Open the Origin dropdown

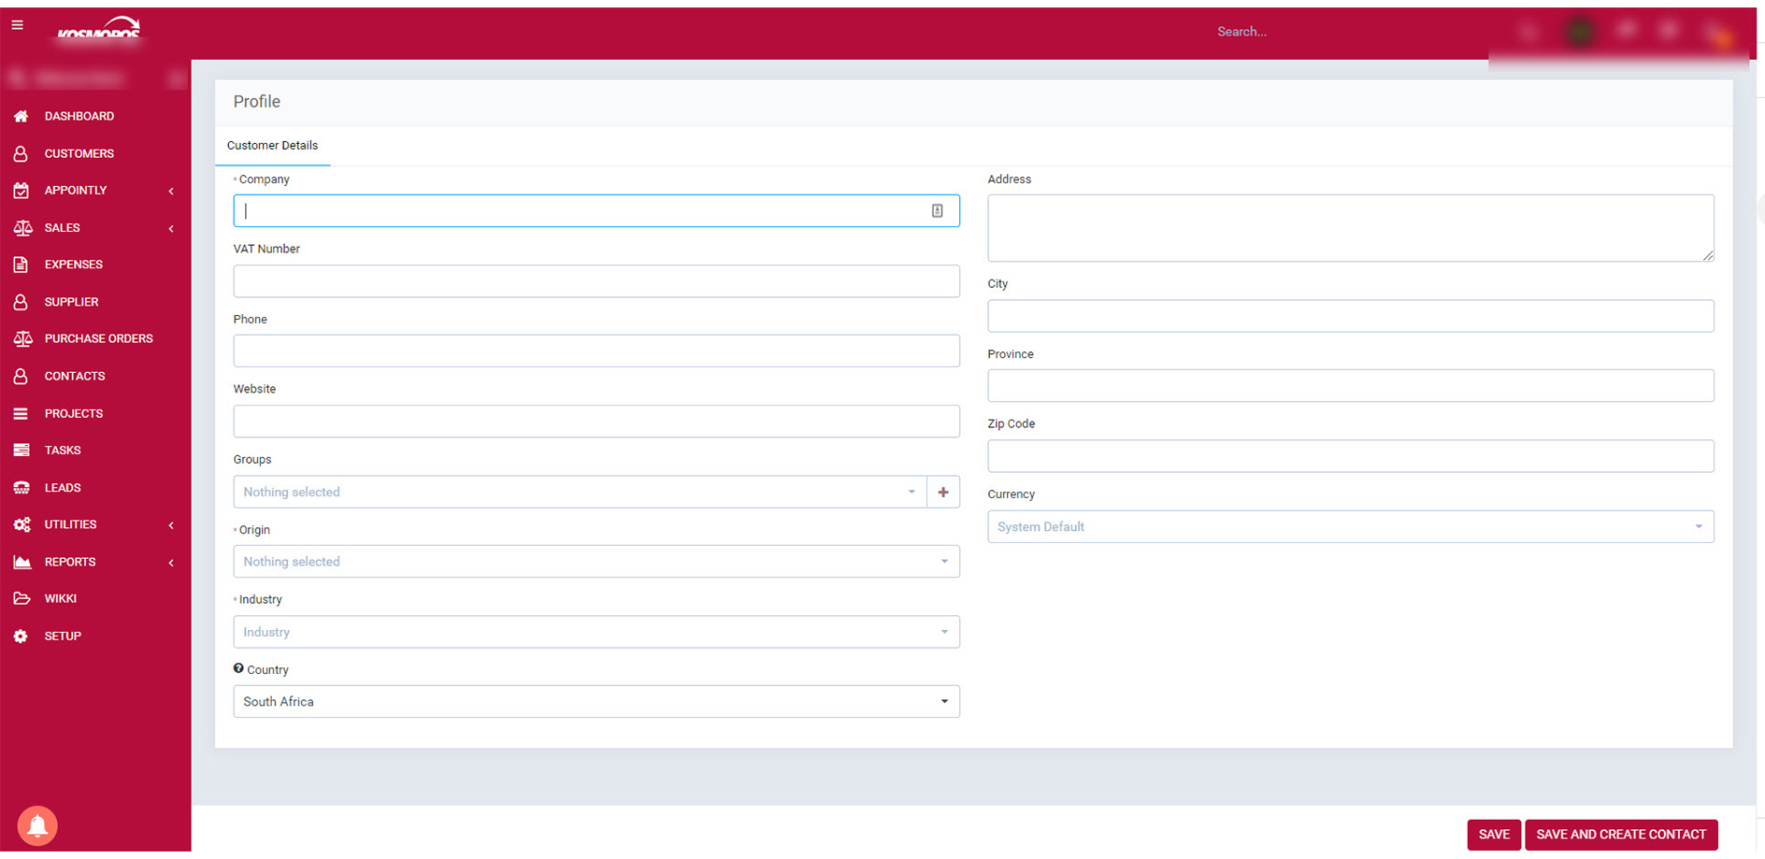pyautogui.click(x=596, y=562)
